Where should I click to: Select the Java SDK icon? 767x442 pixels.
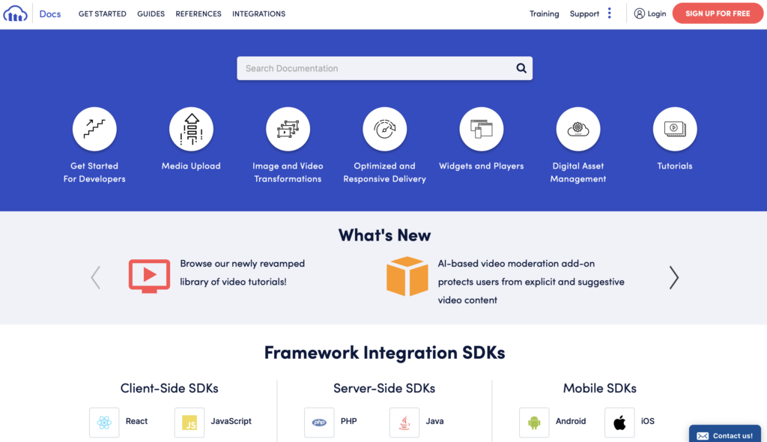[404, 422]
